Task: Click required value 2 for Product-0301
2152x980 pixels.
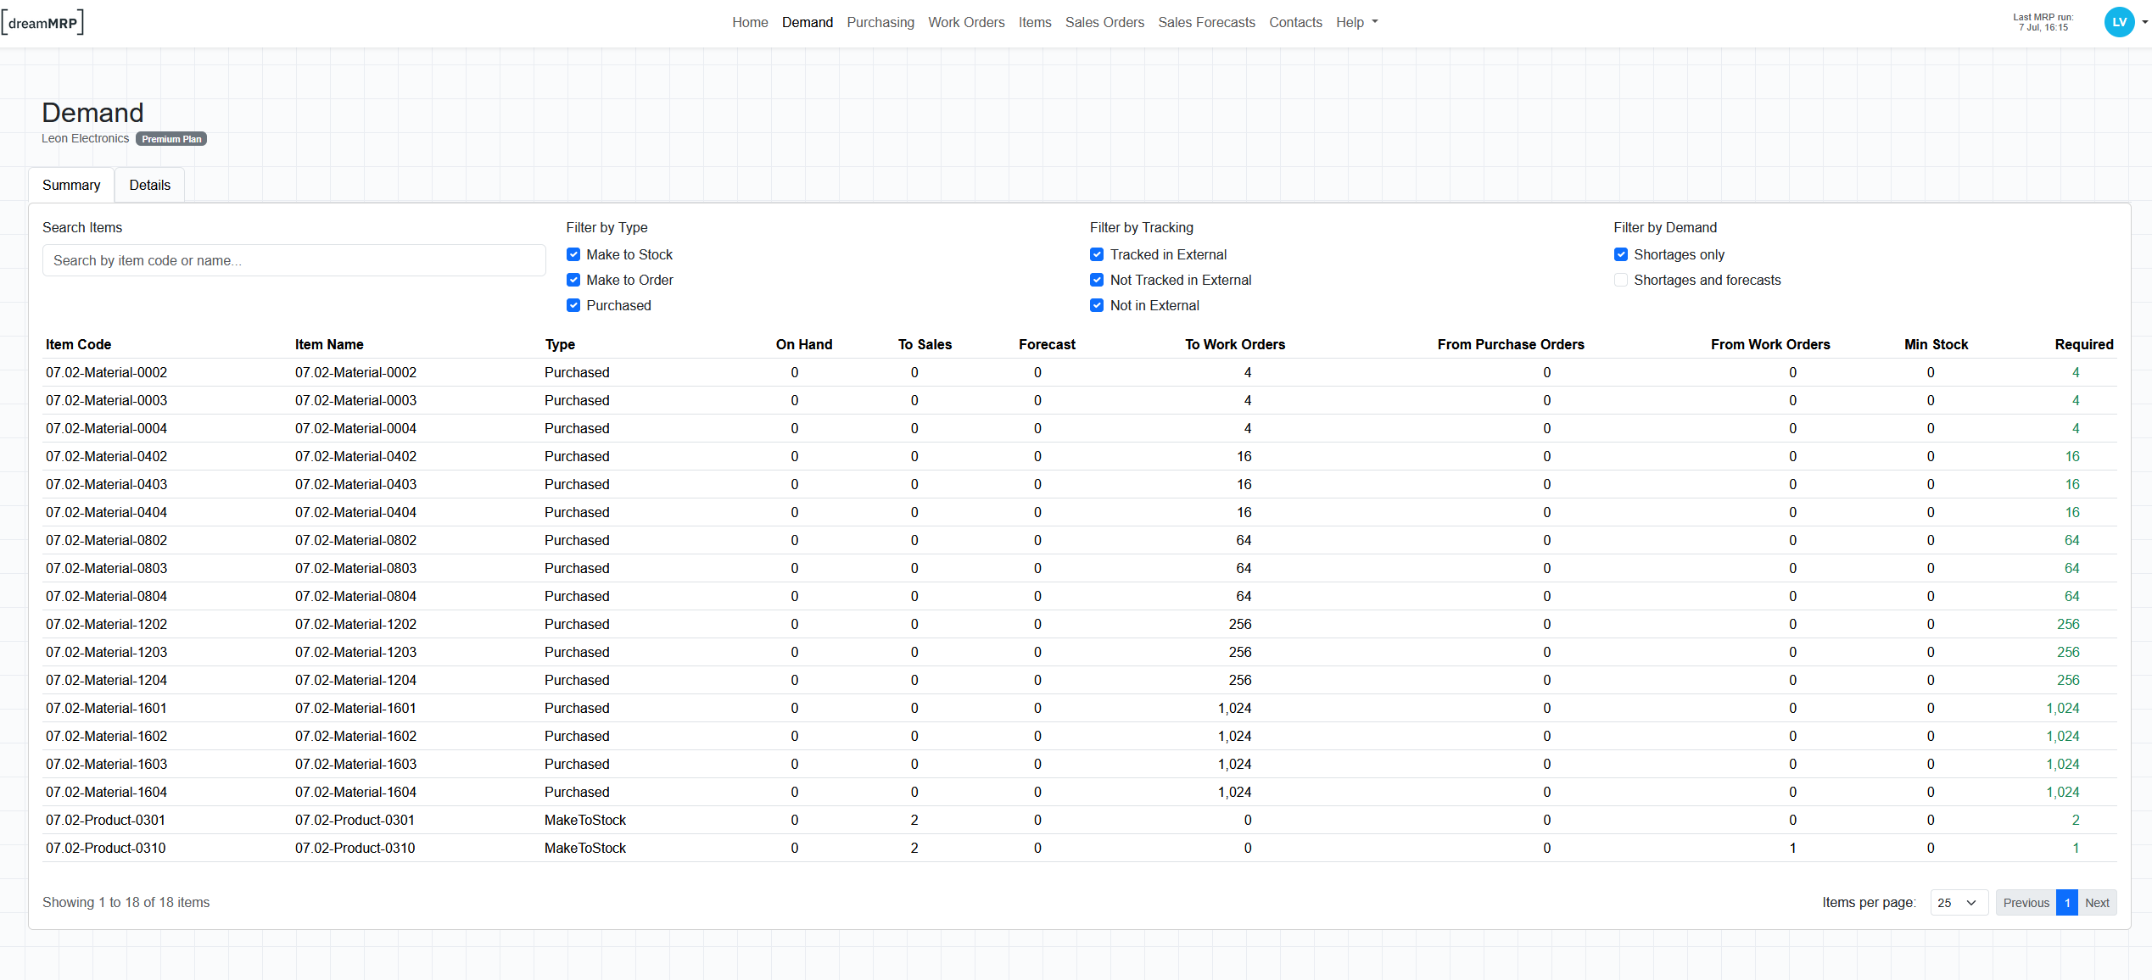Action: [x=2076, y=820]
